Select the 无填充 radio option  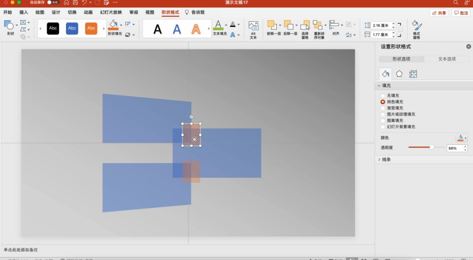point(383,95)
